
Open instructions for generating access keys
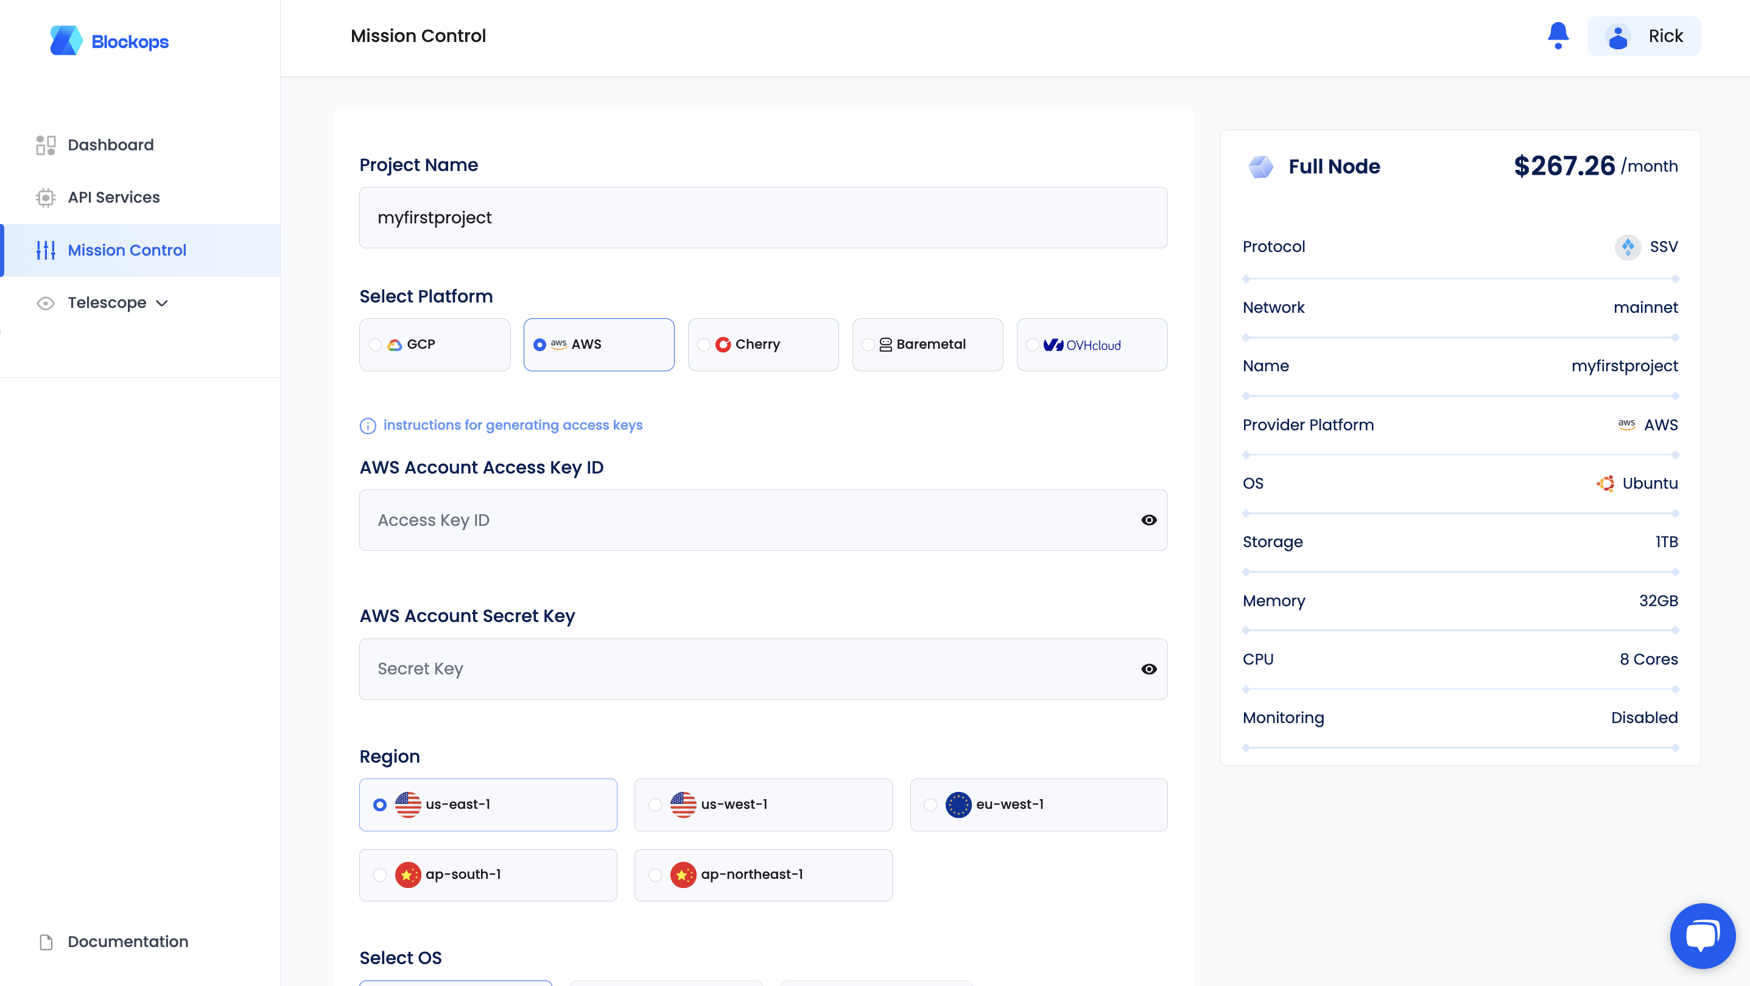(513, 425)
